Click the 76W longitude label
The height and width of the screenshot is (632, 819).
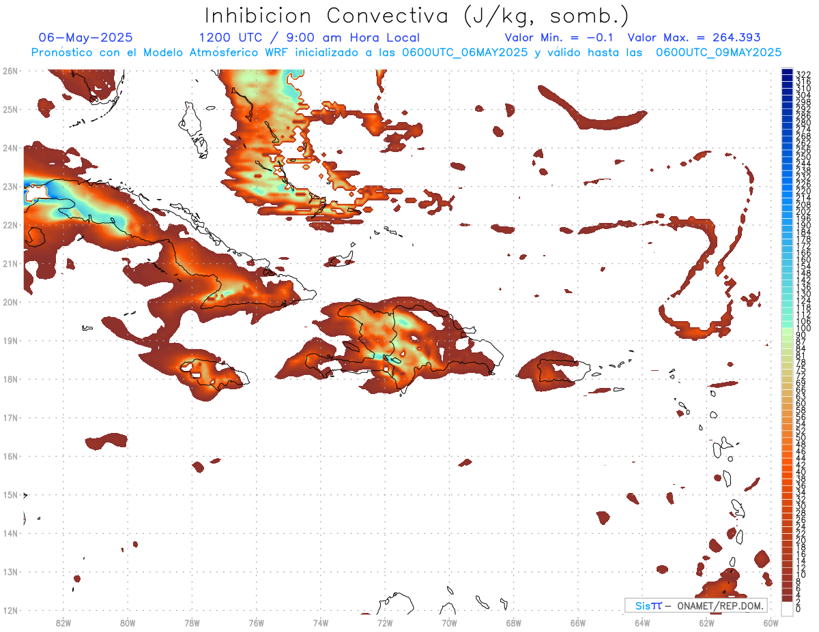pos(257,622)
